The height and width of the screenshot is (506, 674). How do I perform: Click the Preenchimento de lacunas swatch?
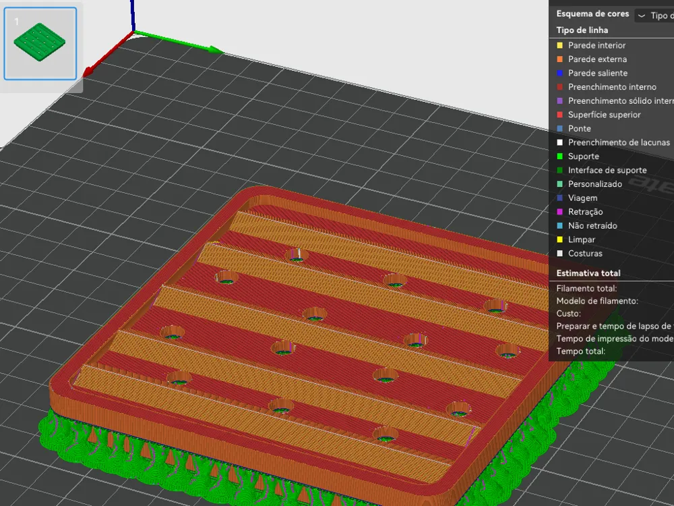pos(559,142)
